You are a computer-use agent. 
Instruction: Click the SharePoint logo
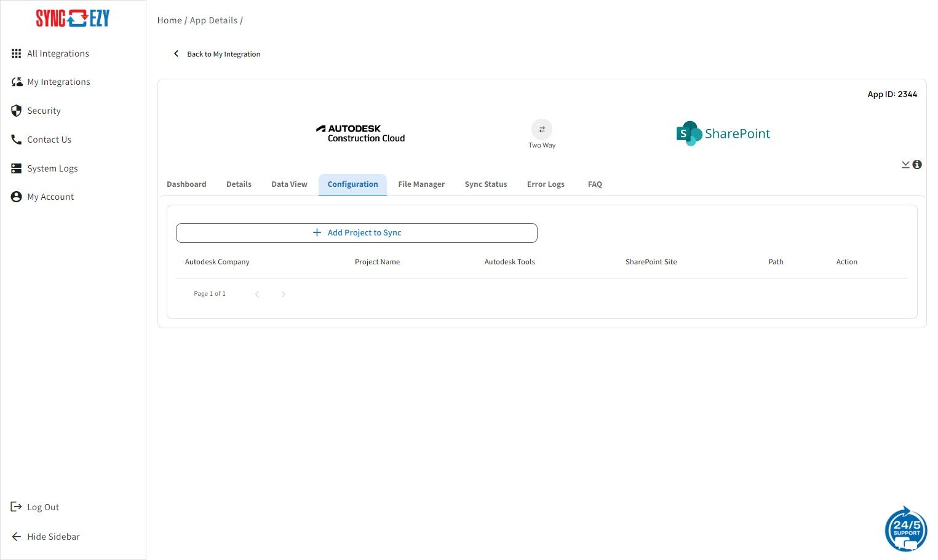pos(723,133)
